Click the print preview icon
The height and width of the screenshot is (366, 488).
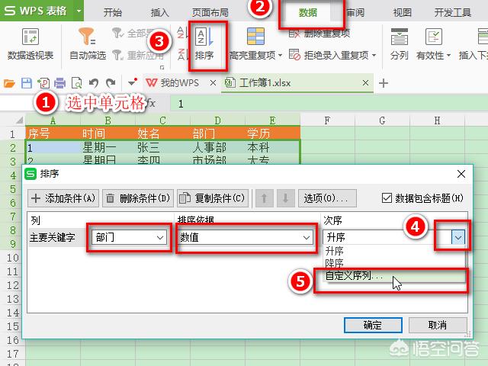pyautogui.click(x=76, y=83)
